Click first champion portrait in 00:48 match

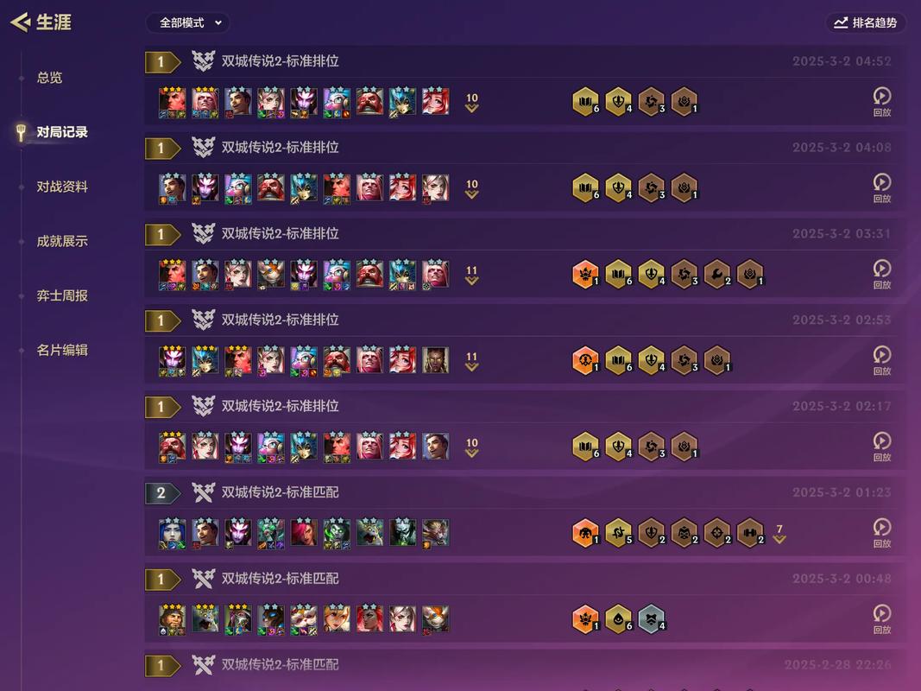click(x=172, y=619)
